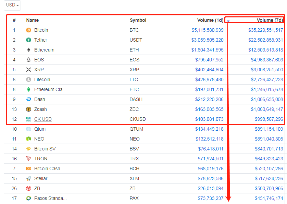Viewport: 287px width, 204px height.
Task: Sort by rank number column header
Action: pos(14,20)
